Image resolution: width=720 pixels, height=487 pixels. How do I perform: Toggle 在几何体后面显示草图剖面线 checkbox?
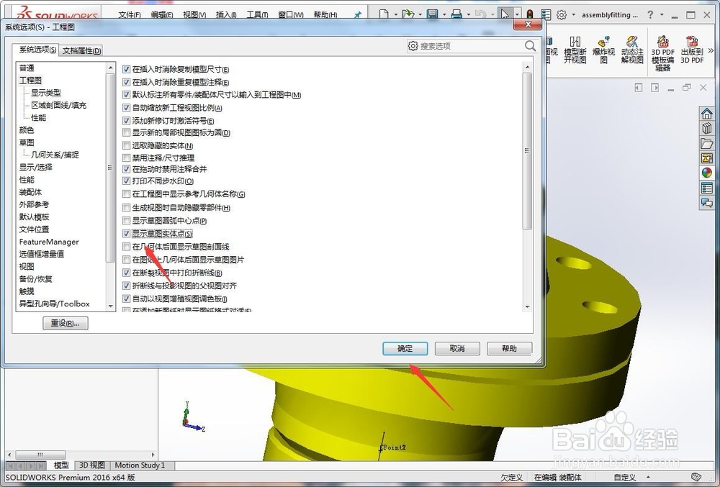coord(126,247)
